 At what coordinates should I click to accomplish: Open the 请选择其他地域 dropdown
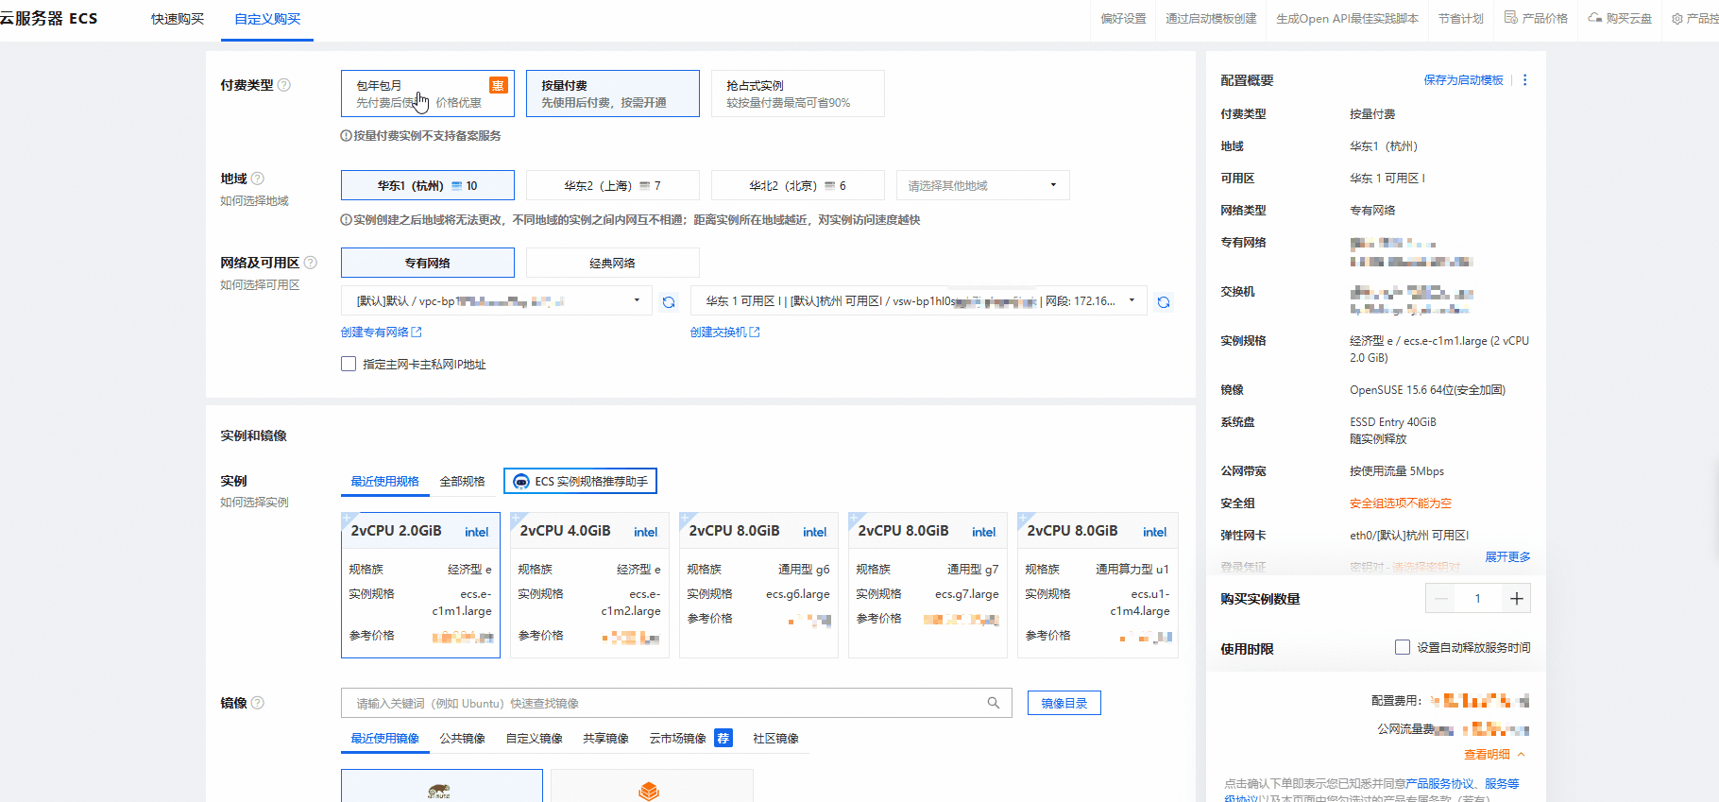click(983, 185)
